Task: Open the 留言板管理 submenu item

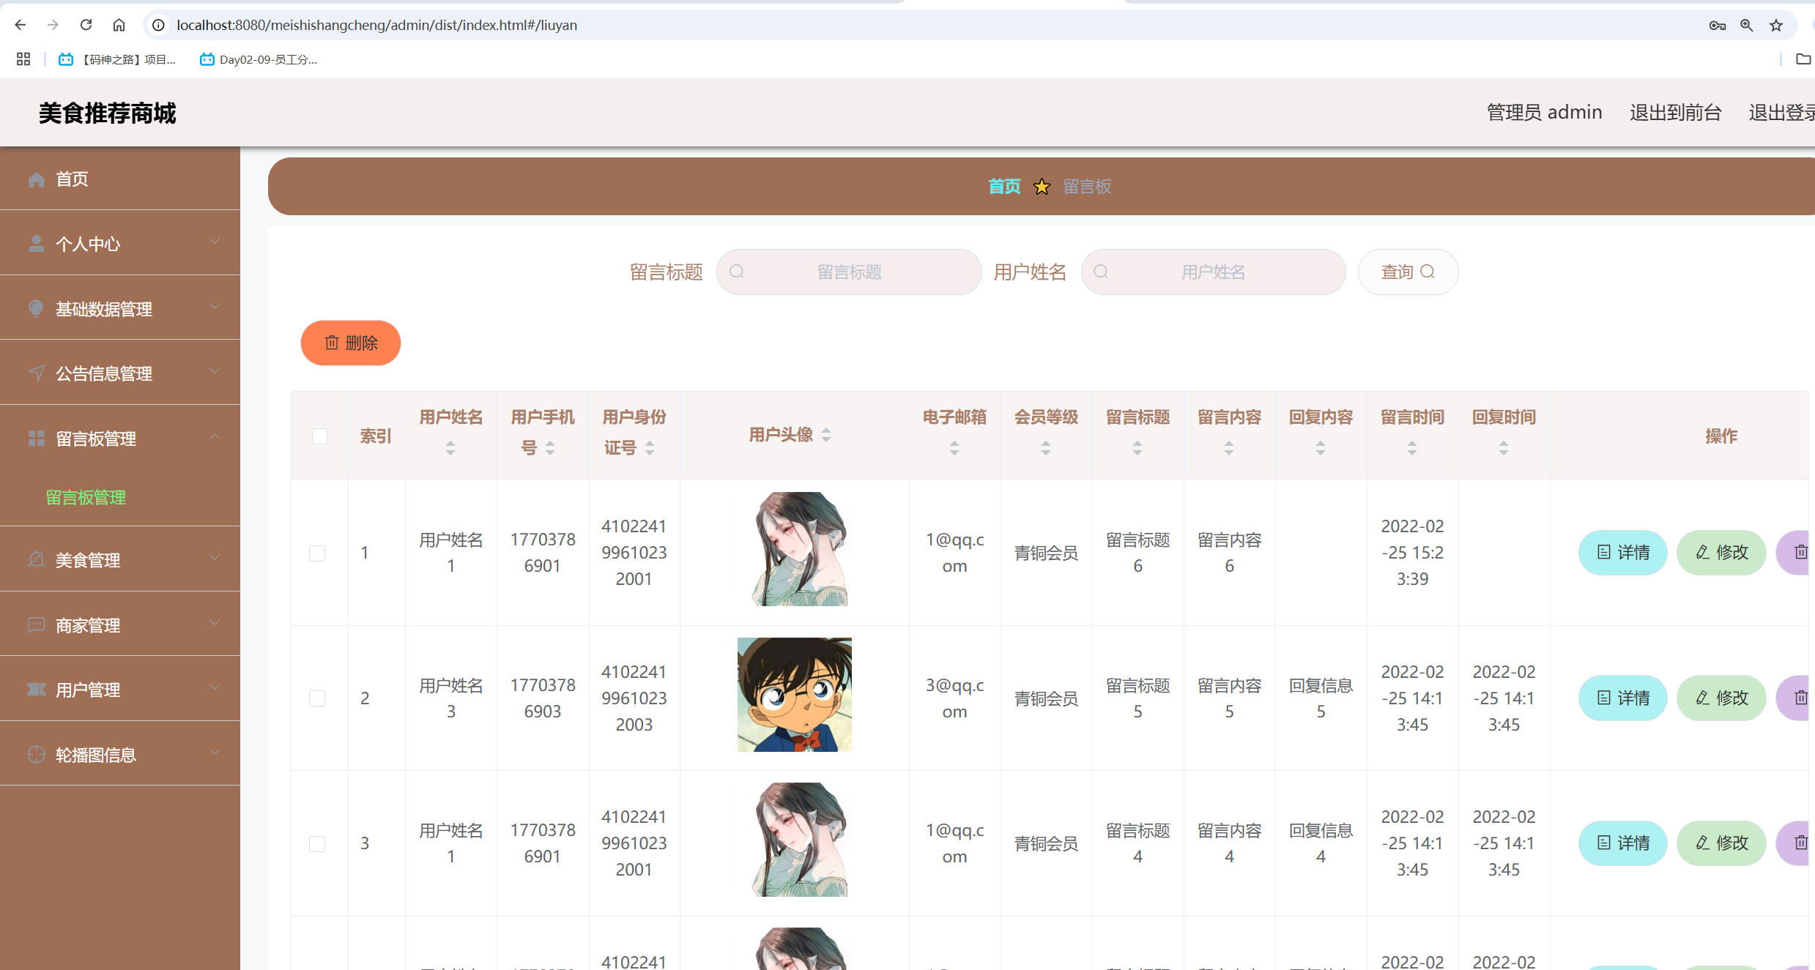Action: tap(86, 497)
